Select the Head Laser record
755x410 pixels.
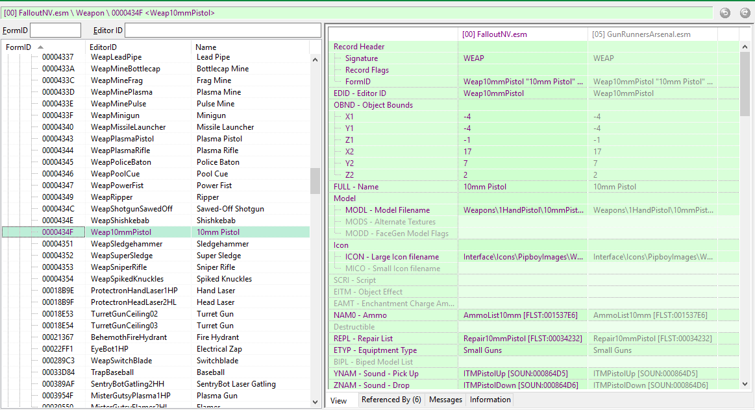pos(156,302)
